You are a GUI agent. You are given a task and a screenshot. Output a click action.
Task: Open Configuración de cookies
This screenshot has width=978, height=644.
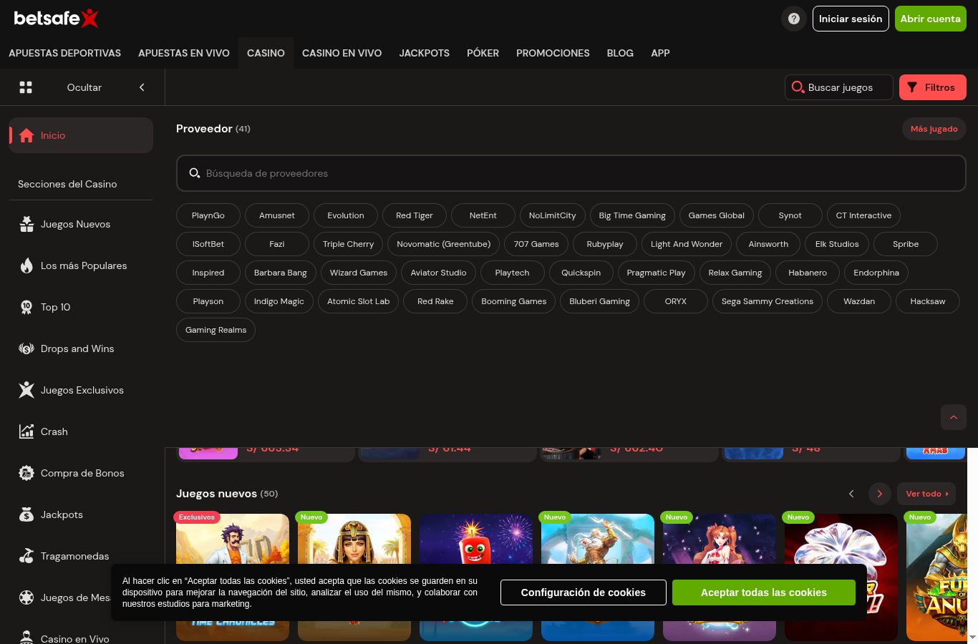click(x=584, y=592)
